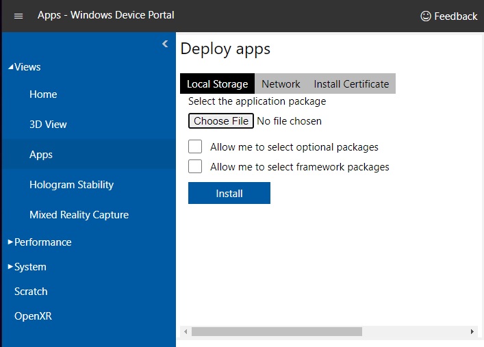The width and height of the screenshot is (484, 347).
Task: Click the 'Deploy apps' heading
Action: click(225, 49)
